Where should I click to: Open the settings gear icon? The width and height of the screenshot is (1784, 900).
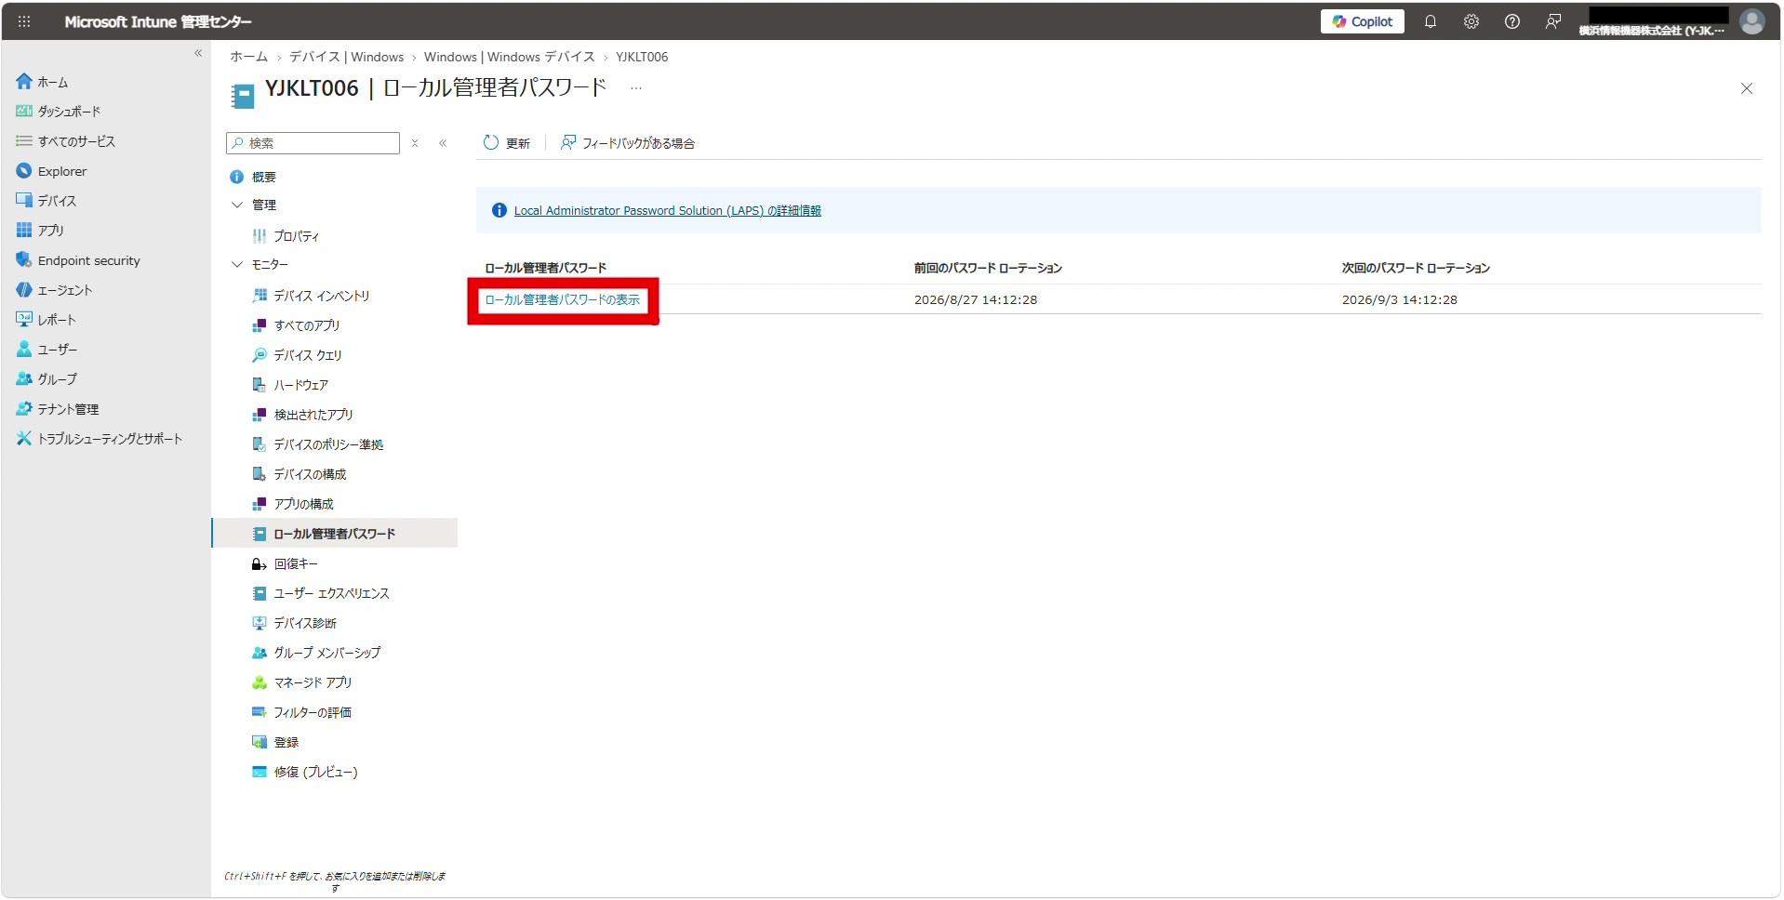pyautogui.click(x=1471, y=21)
